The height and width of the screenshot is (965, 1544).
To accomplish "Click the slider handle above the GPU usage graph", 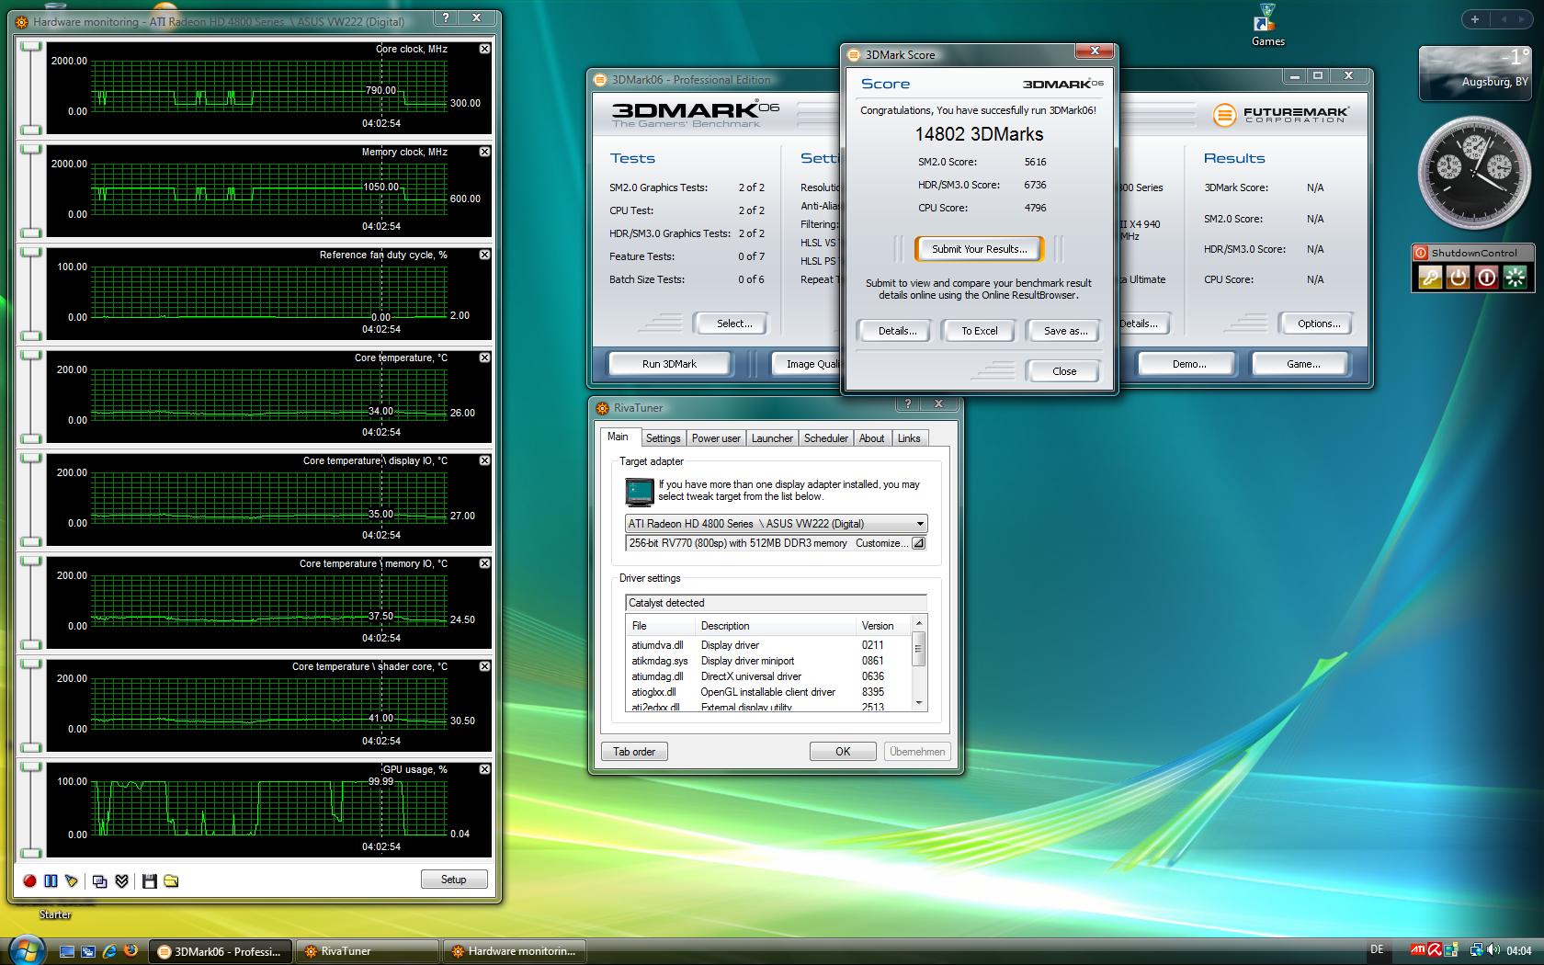I will pos(31,766).
